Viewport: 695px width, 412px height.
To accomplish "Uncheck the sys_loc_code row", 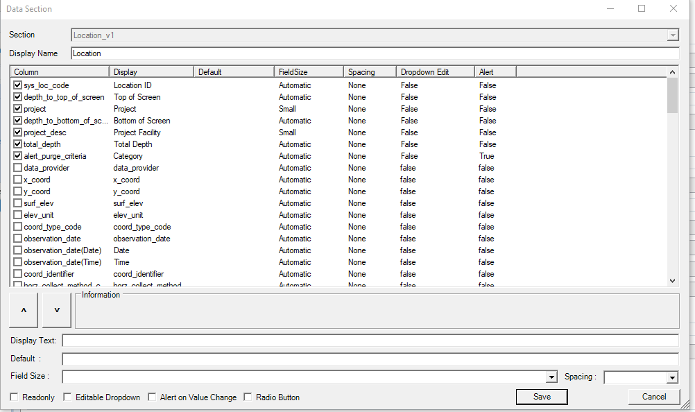I will coord(17,85).
